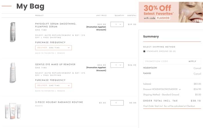Viewport: 203px width, 128px height.
Task: Click the 30% Off Select Favorites banner
Action: pyautogui.click(x=171, y=12)
